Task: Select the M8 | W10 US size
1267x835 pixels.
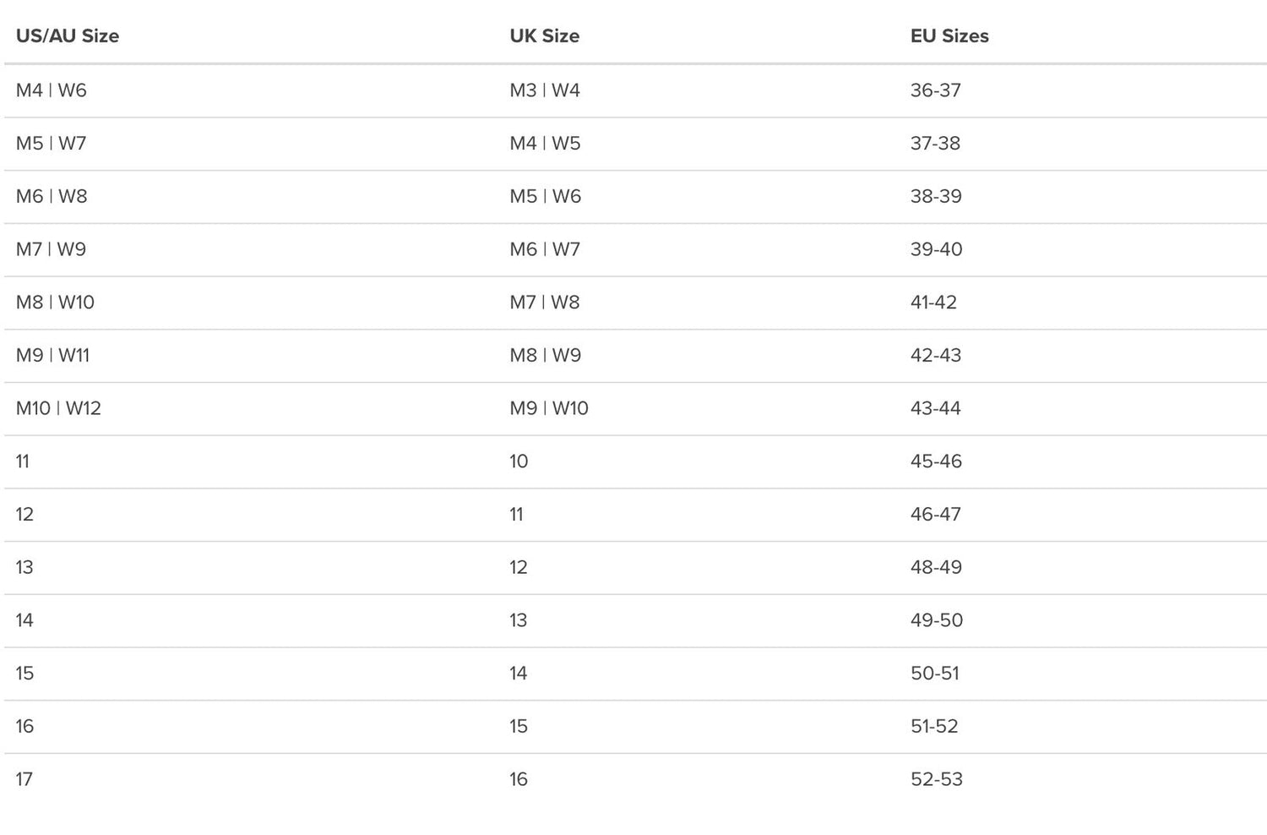Action: [x=55, y=303]
